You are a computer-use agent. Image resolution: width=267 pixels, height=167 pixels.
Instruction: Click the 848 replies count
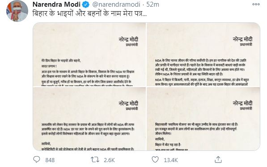[50, 160]
